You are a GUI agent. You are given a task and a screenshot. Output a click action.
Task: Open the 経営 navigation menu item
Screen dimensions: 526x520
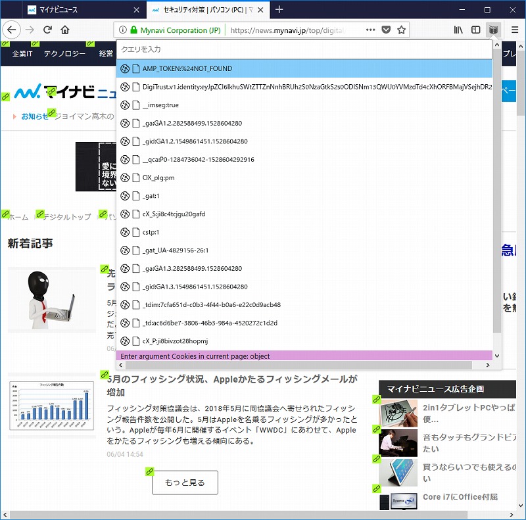(x=106, y=54)
